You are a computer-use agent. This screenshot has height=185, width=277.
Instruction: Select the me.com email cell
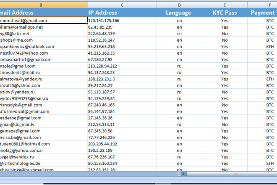[44, 40]
